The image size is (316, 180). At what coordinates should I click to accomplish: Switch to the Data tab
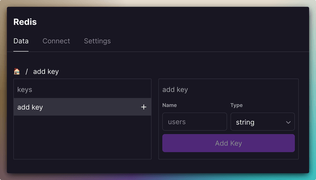(21, 41)
